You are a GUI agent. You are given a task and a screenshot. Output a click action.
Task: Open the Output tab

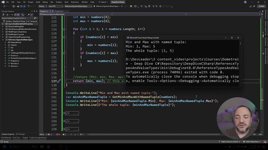(25, 137)
